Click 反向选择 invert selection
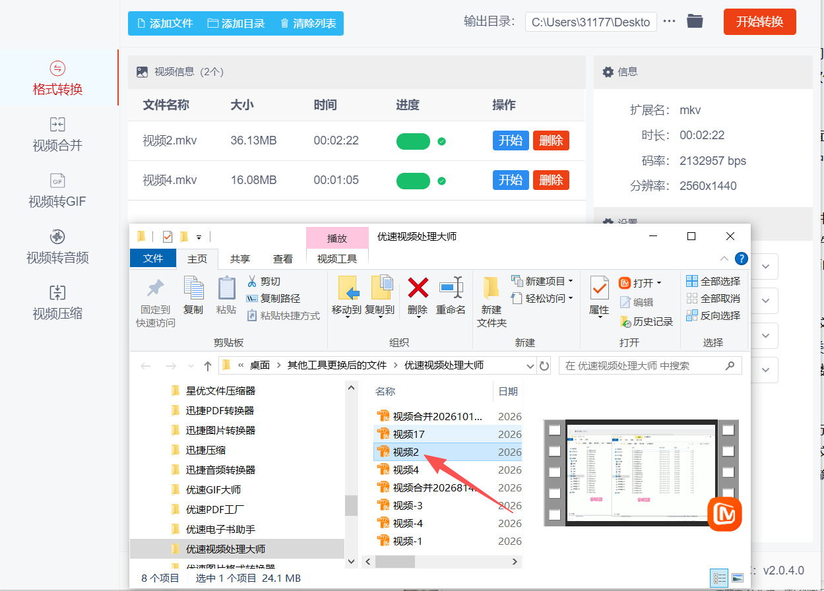 (713, 316)
